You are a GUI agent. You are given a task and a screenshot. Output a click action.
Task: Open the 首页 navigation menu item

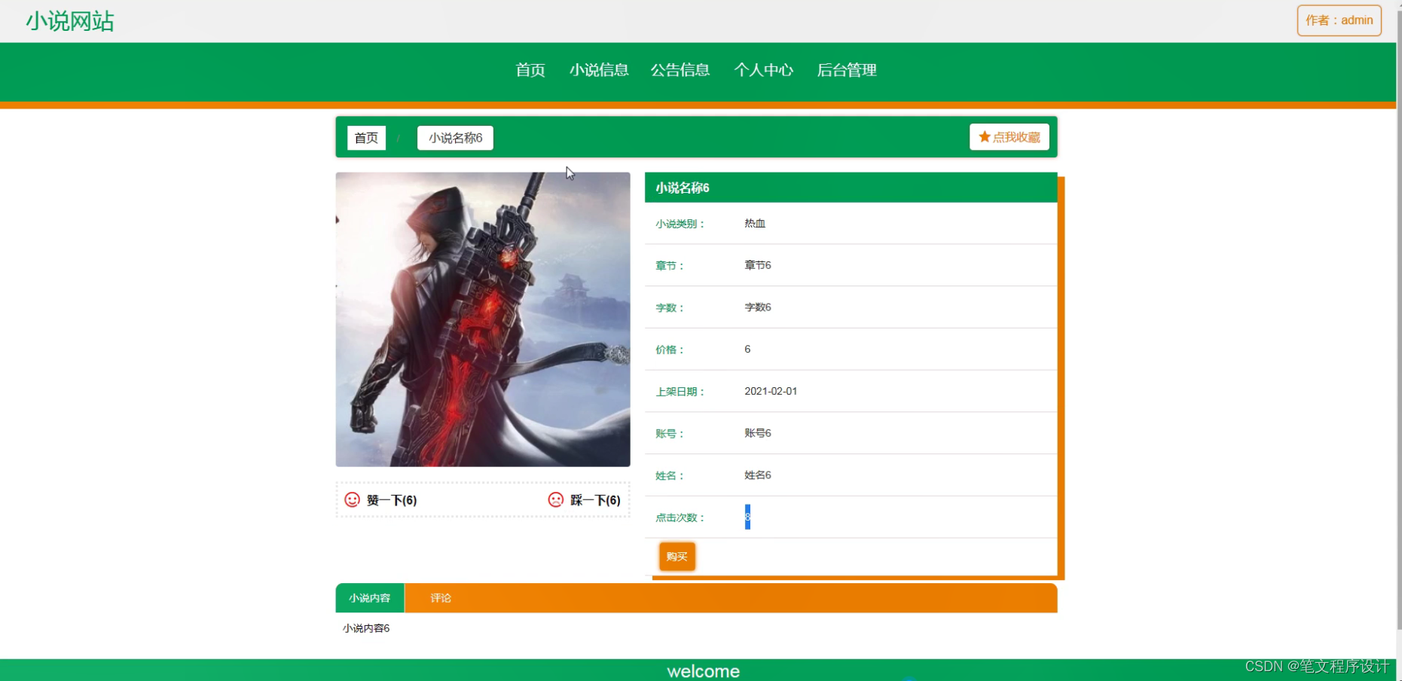[x=530, y=70]
